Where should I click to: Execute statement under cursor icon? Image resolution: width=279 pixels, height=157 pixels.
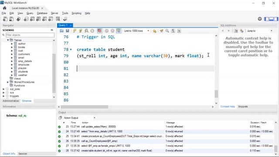[x=80, y=31]
